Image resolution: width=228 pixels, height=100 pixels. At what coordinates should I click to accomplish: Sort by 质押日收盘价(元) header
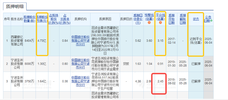tap(138, 19)
